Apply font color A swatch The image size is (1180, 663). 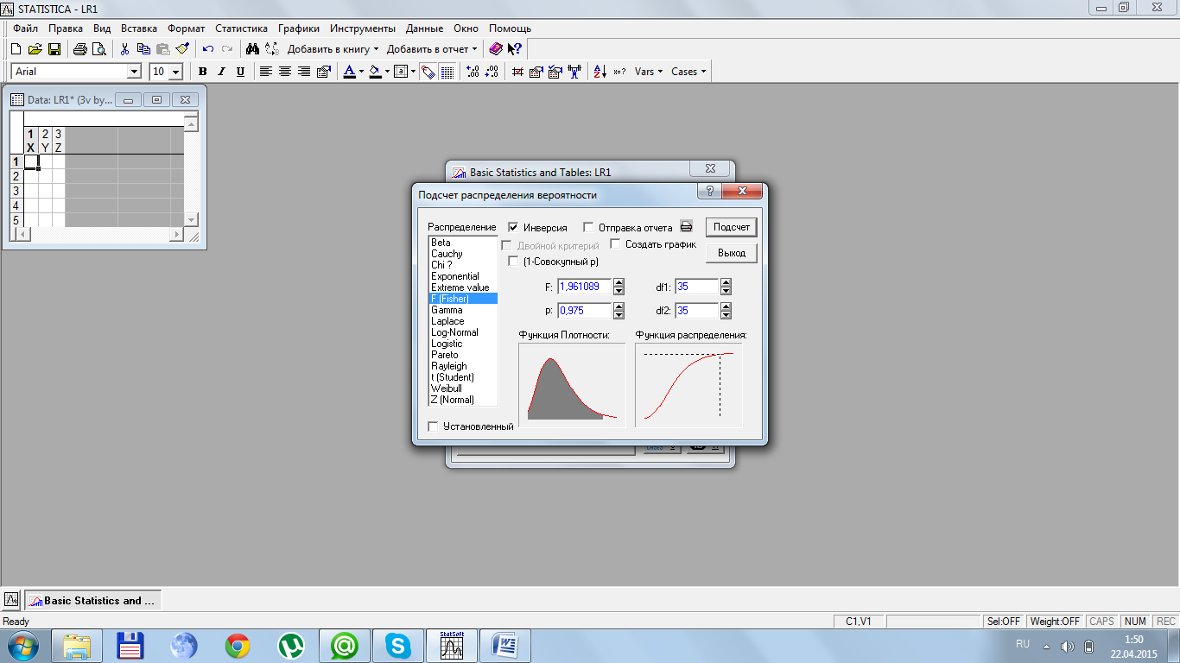[349, 72]
